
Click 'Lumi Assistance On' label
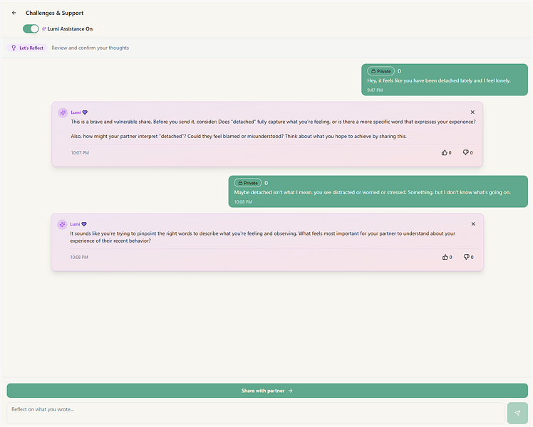70,29
